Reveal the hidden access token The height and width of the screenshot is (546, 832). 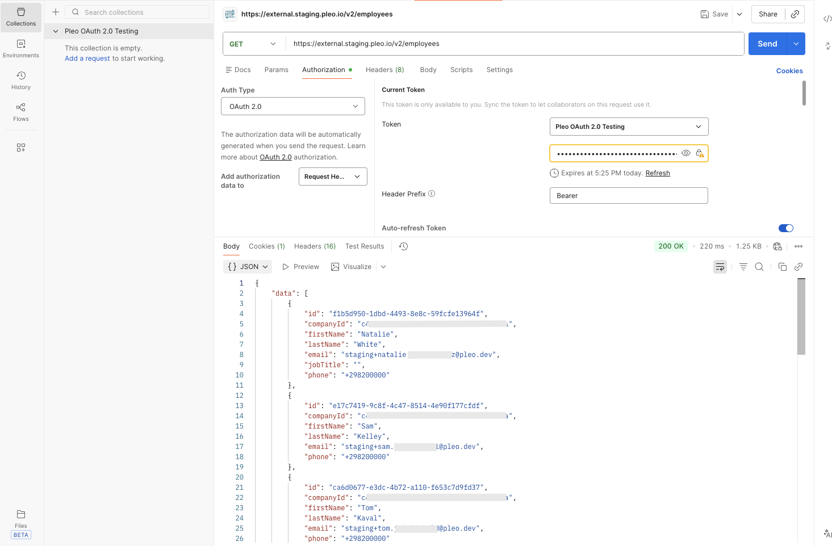[685, 153]
